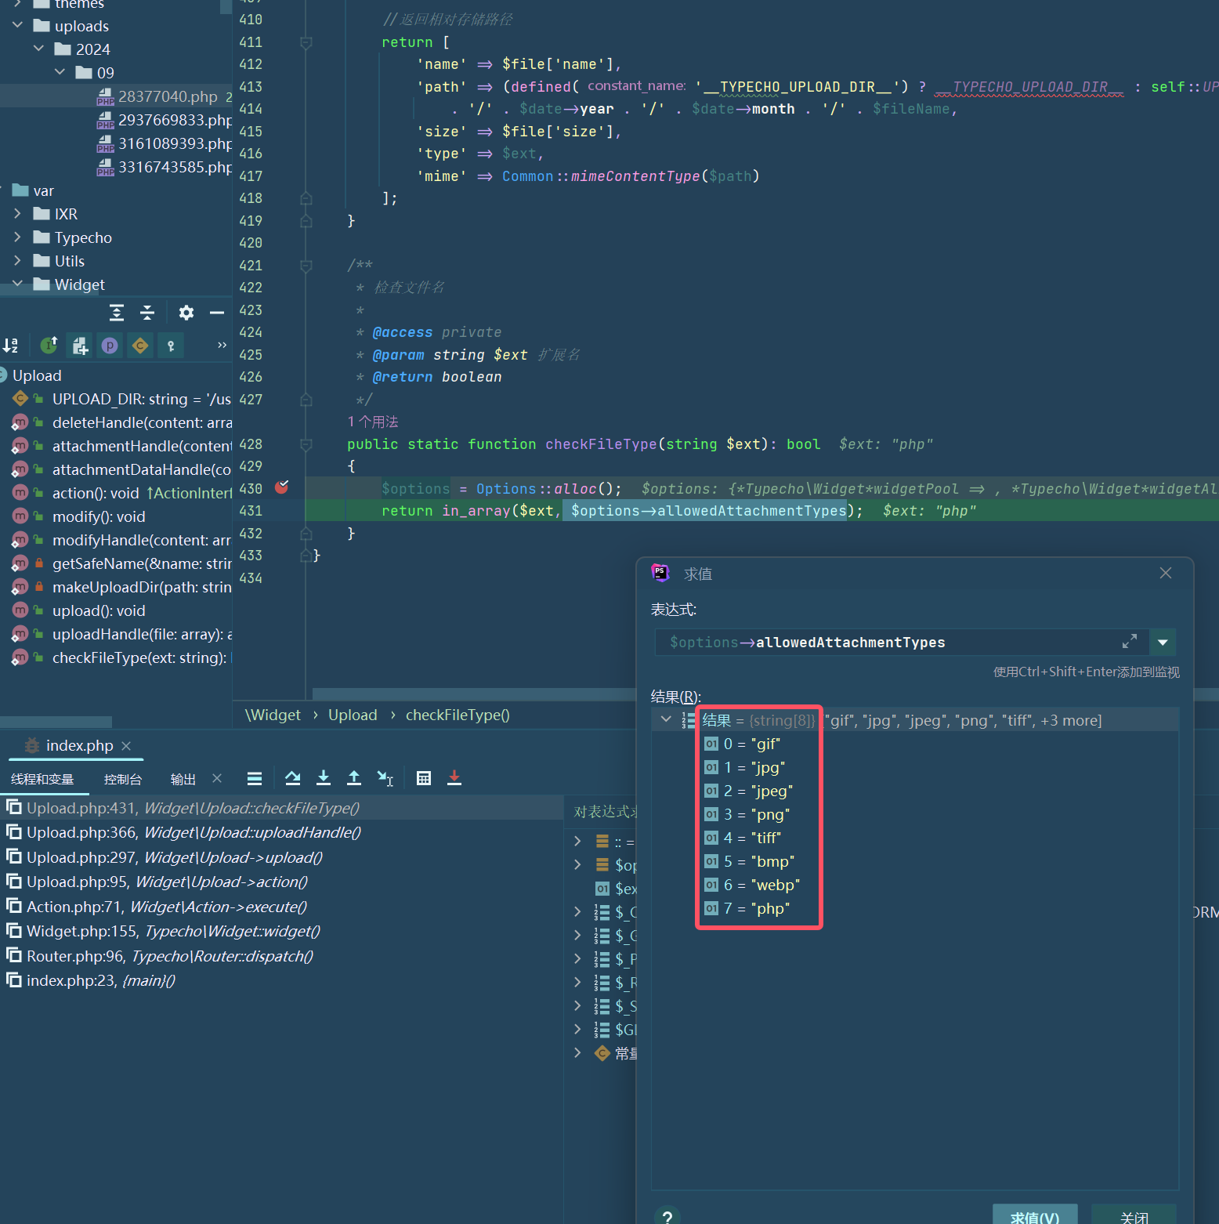This screenshot has width=1219, height=1224.
Task: Expand all nodes in the Structure panel
Action: coord(117,313)
